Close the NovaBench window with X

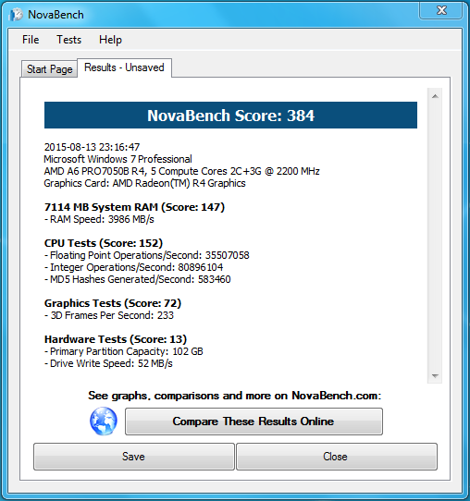(441, 10)
